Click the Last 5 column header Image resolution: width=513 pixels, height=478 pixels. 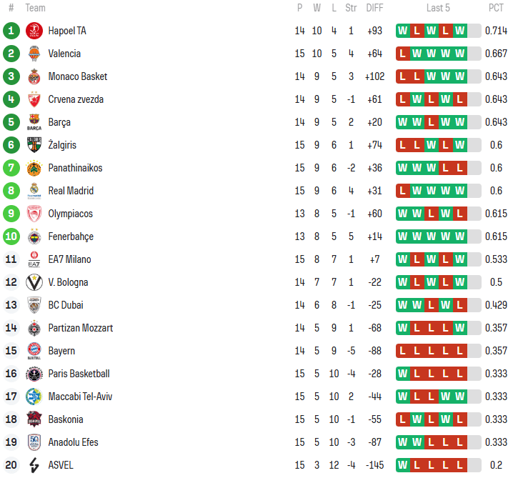(438, 8)
